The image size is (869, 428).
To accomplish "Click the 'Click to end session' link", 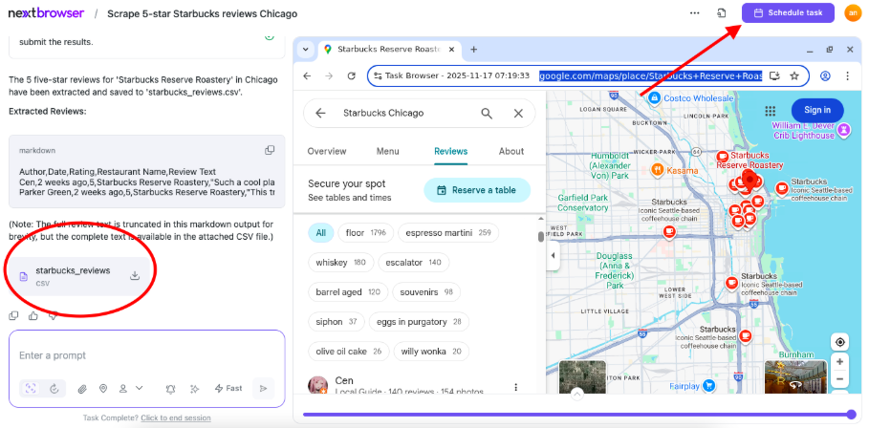I will tap(176, 418).
